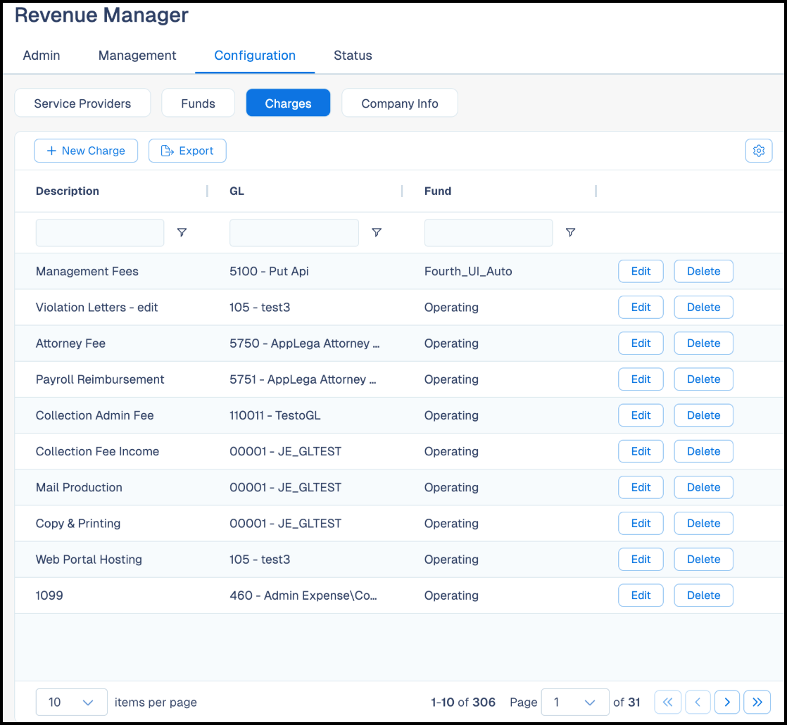Go to the next page
787x725 pixels.
[x=726, y=702]
